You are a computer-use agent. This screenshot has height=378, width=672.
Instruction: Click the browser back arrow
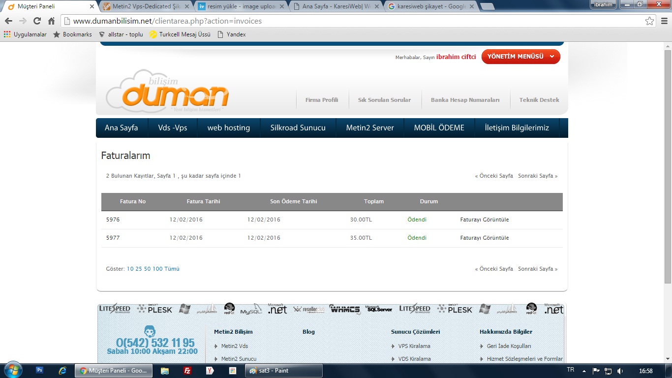8,21
